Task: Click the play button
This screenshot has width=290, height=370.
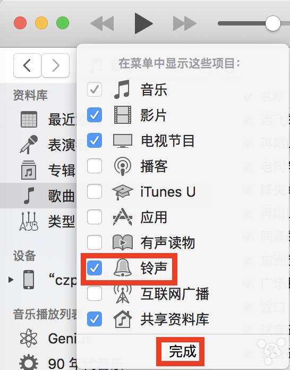Action: 143,23
